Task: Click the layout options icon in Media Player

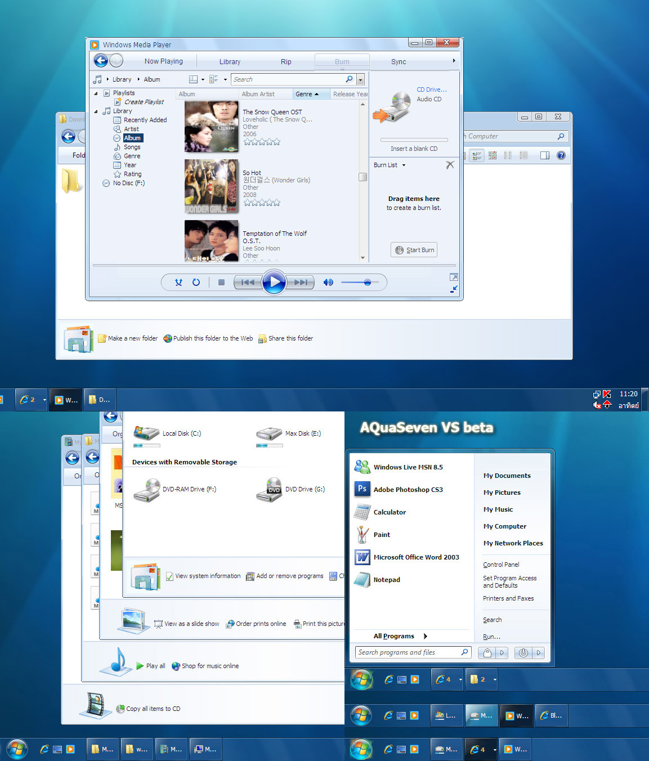Action: click(x=214, y=79)
